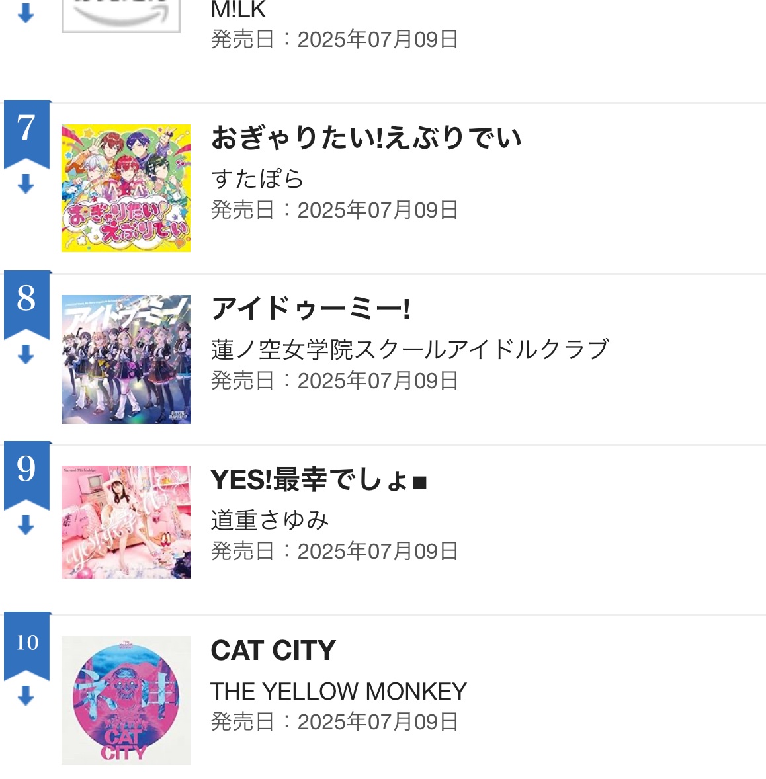Open title link おぎゃりたい!えぶりでい
Viewport: 766px width, 779px height.
pyautogui.click(x=366, y=138)
